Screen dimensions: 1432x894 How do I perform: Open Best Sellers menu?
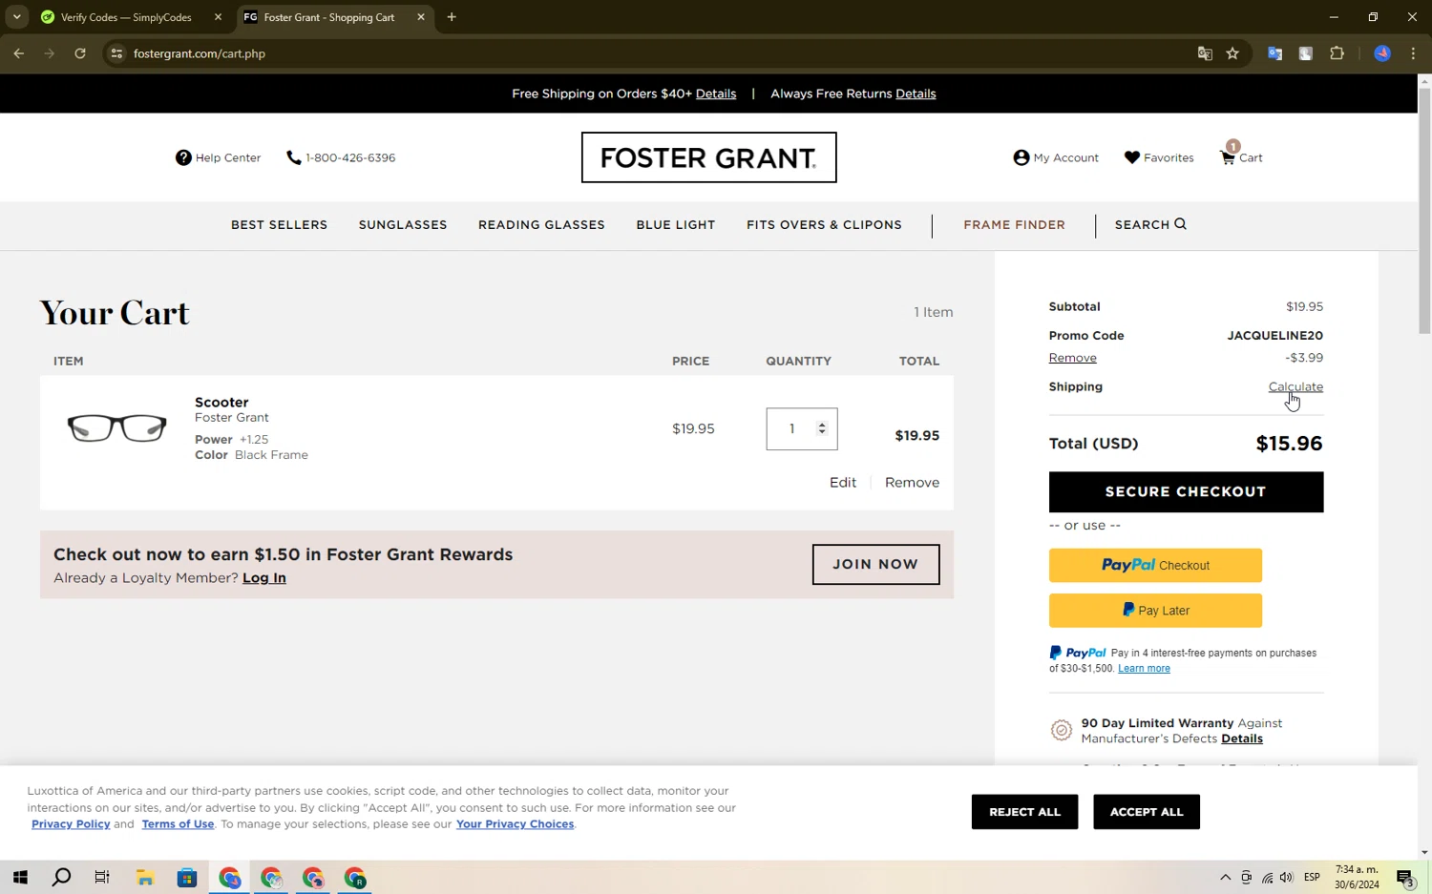tap(279, 225)
